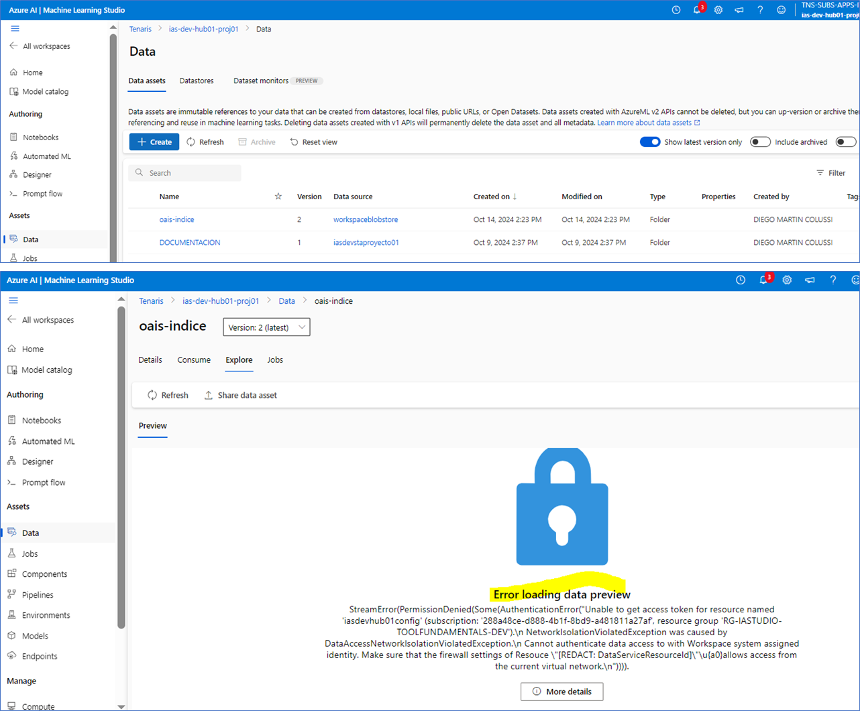This screenshot has width=860, height=711.
Task: Open Endpoints in the oais-indice page sidebar
Action: click(x=40, y=656)
